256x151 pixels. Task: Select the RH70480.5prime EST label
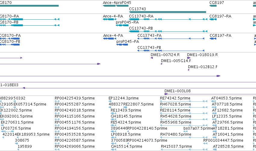(x=176, y=134)
